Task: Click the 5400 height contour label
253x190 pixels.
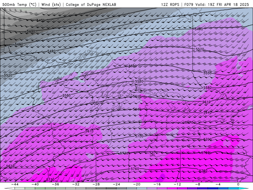Action: 40,20
